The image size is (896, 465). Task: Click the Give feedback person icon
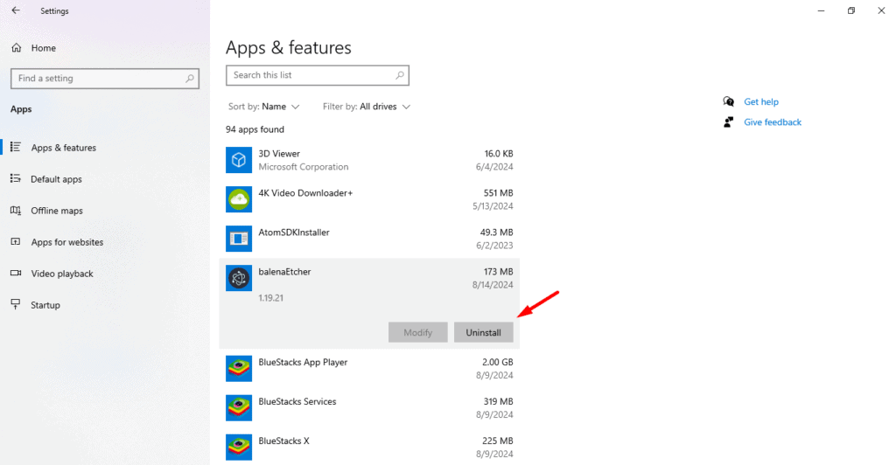[729, 122]
